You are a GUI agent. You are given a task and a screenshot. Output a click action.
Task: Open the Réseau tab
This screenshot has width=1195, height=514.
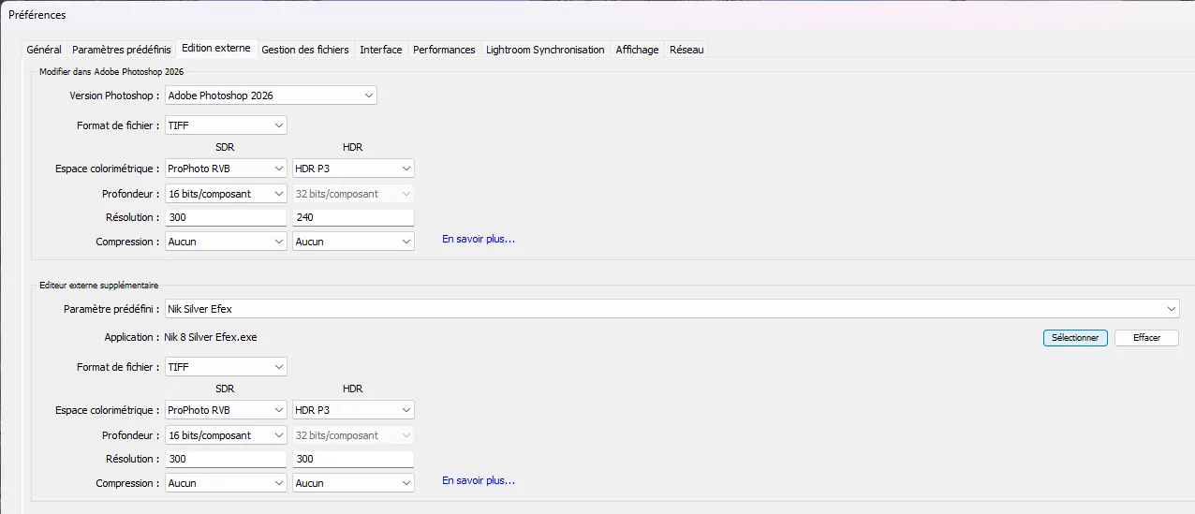tap(686, 50)
